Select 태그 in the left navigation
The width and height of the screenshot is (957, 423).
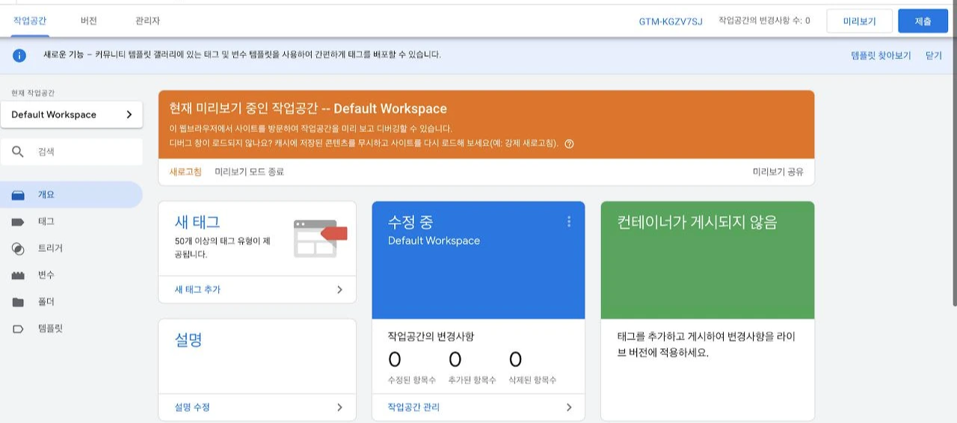pyautogui.click(x=71, y=221)
